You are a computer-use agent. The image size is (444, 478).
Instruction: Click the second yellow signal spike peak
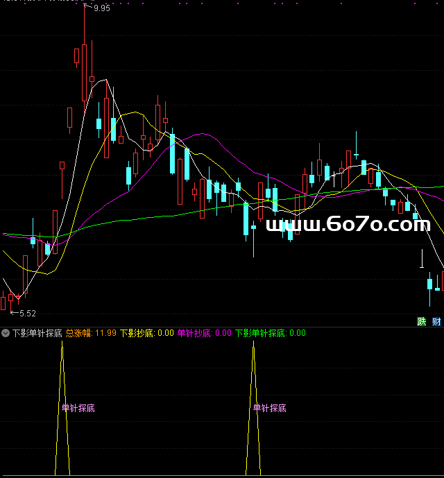tap(254, 344)
